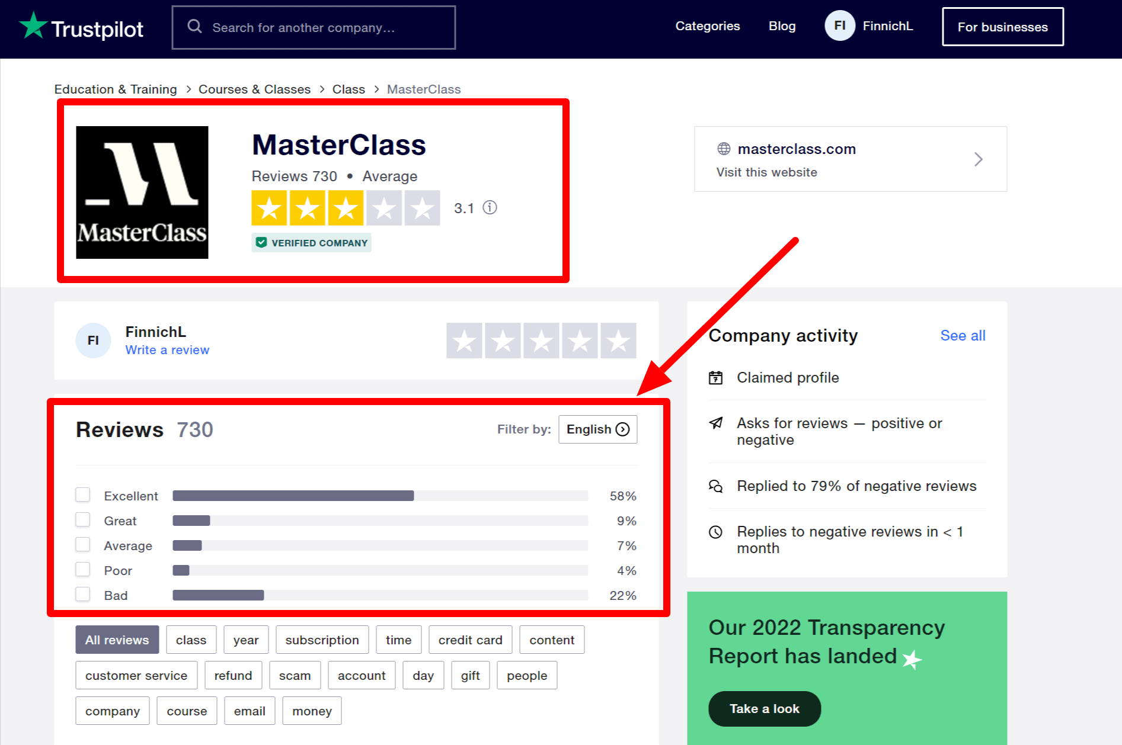Select the account filter tag
This screenshot has height=745, width=1122.
tap(362, 675)
